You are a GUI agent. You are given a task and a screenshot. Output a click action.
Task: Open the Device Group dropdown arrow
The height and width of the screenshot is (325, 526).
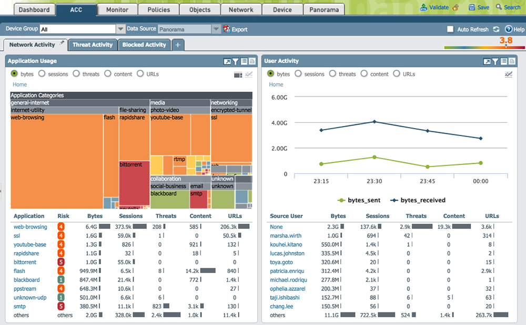click(120, 29)
